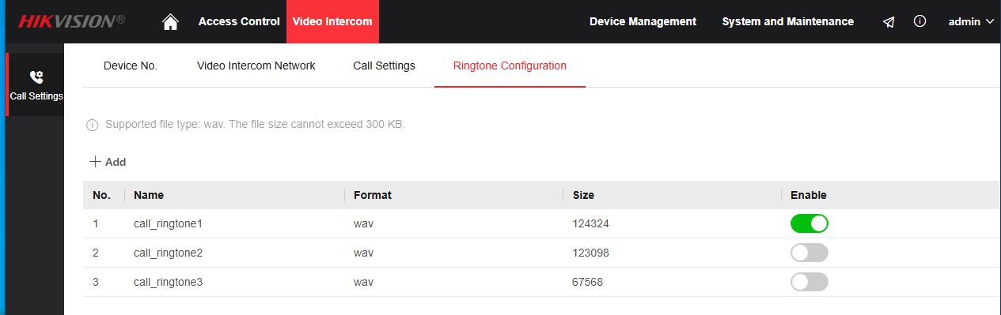Click the Format column header
The width and height of the screenshot is (1001, 315).
point(373,195)
